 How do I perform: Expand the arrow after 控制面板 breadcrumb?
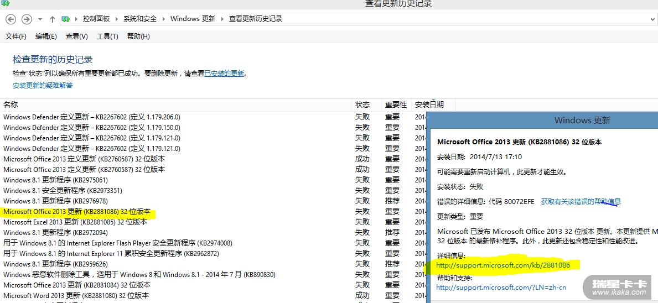pos(117,19)
